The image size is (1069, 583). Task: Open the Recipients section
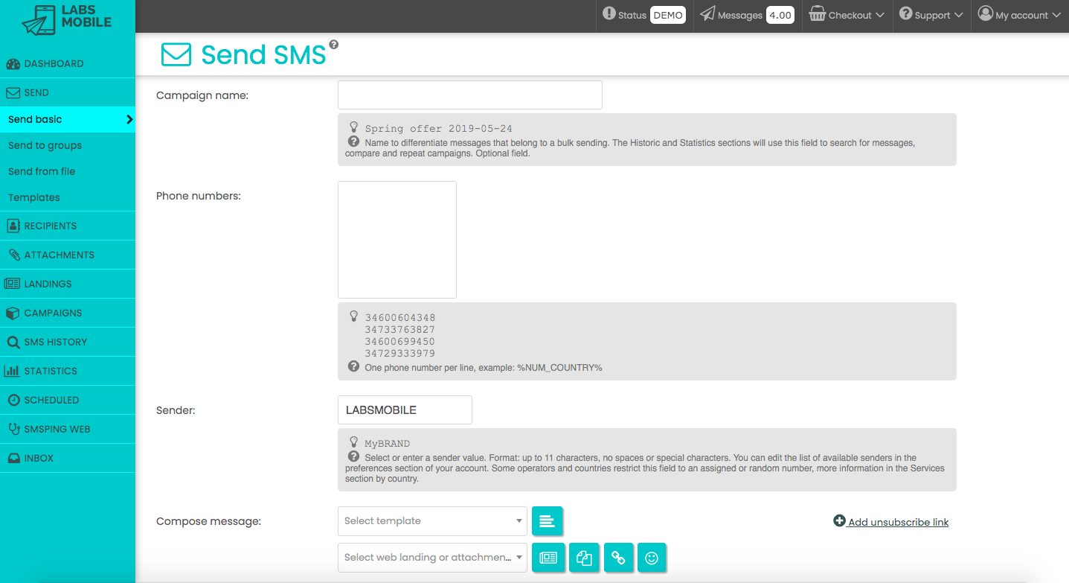(x=68, y=226)
